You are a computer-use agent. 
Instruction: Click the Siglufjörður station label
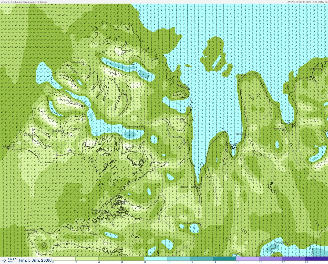coord(315,69)
